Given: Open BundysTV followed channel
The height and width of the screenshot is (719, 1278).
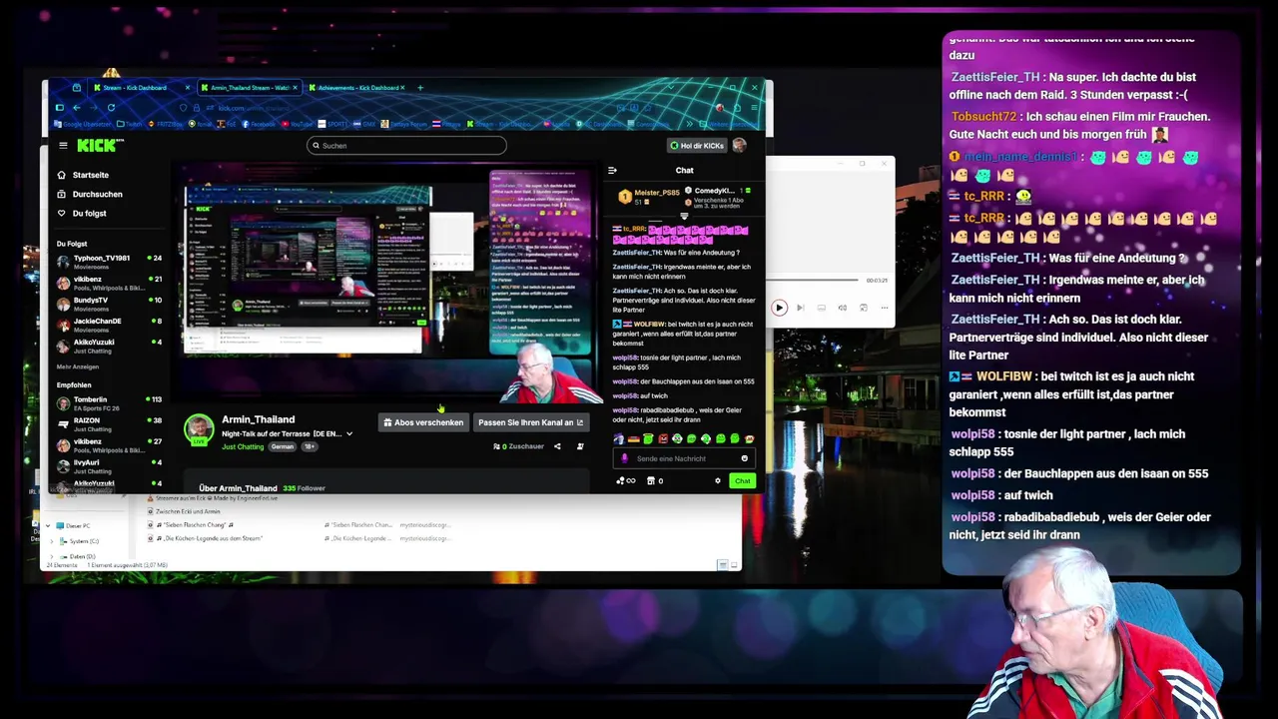Looking at the screenshot, I should pos(109,304).
